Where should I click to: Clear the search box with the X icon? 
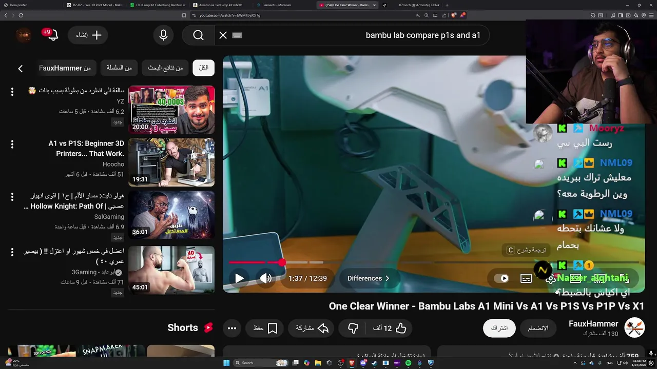click(x=223, y=35)
